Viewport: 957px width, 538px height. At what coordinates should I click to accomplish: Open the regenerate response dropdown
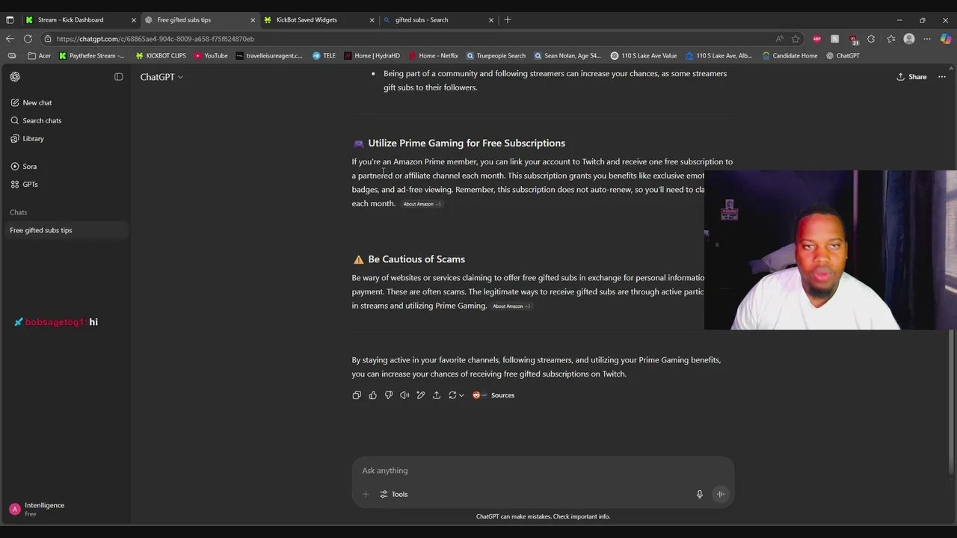(456, 395)
